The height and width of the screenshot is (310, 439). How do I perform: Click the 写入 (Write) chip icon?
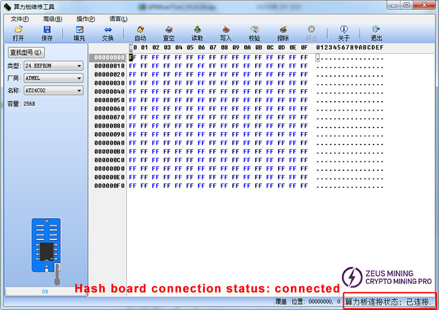pyautogui.click(x=226, y=30)
